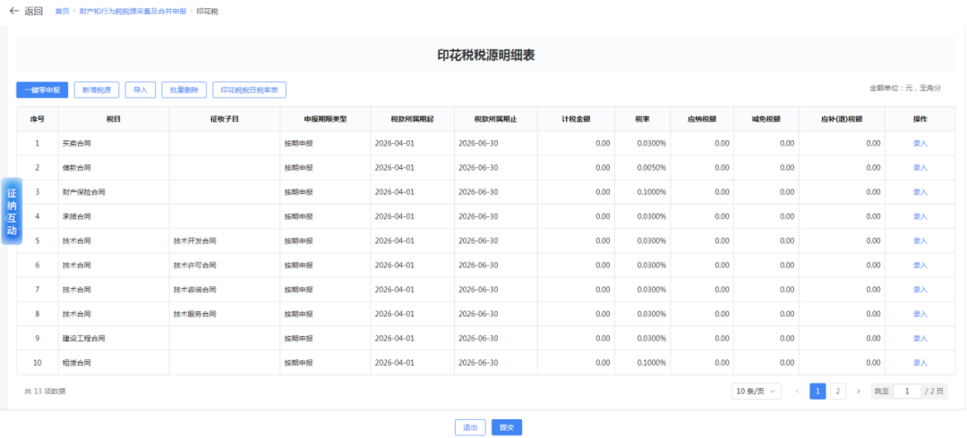Click the 税款所属期止 column header
Viewport: 967px width, 438px height.
496,119
